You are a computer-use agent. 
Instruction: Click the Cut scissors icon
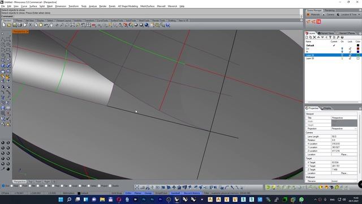click(x=30, y=25)
